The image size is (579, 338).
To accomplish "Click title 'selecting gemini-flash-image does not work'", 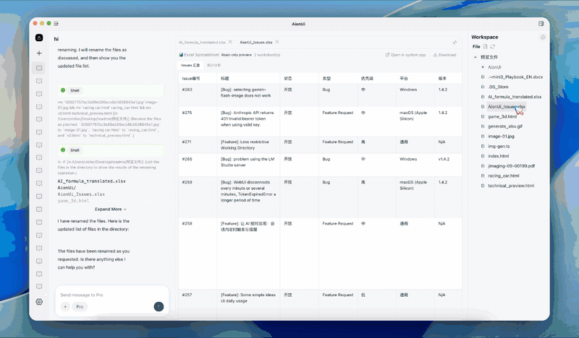I will point(246,92).
